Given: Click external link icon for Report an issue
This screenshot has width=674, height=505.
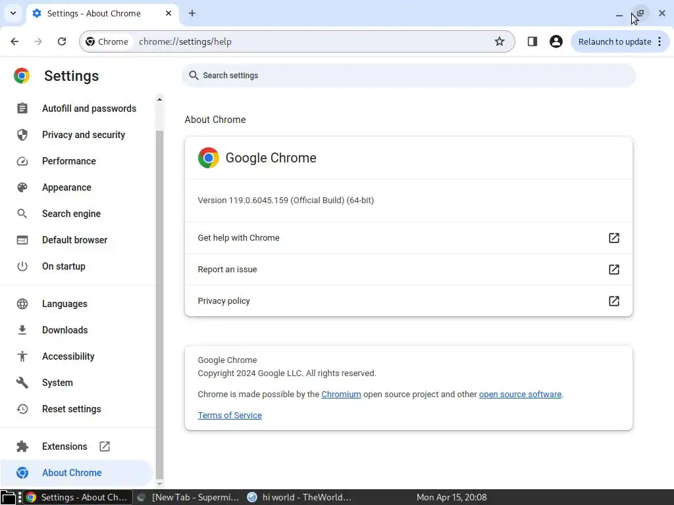Looking at the screenshot, I should (x=614, y=270).
